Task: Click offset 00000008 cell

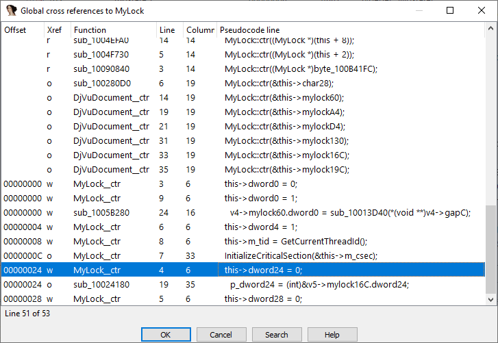Action: coord(23,242)
